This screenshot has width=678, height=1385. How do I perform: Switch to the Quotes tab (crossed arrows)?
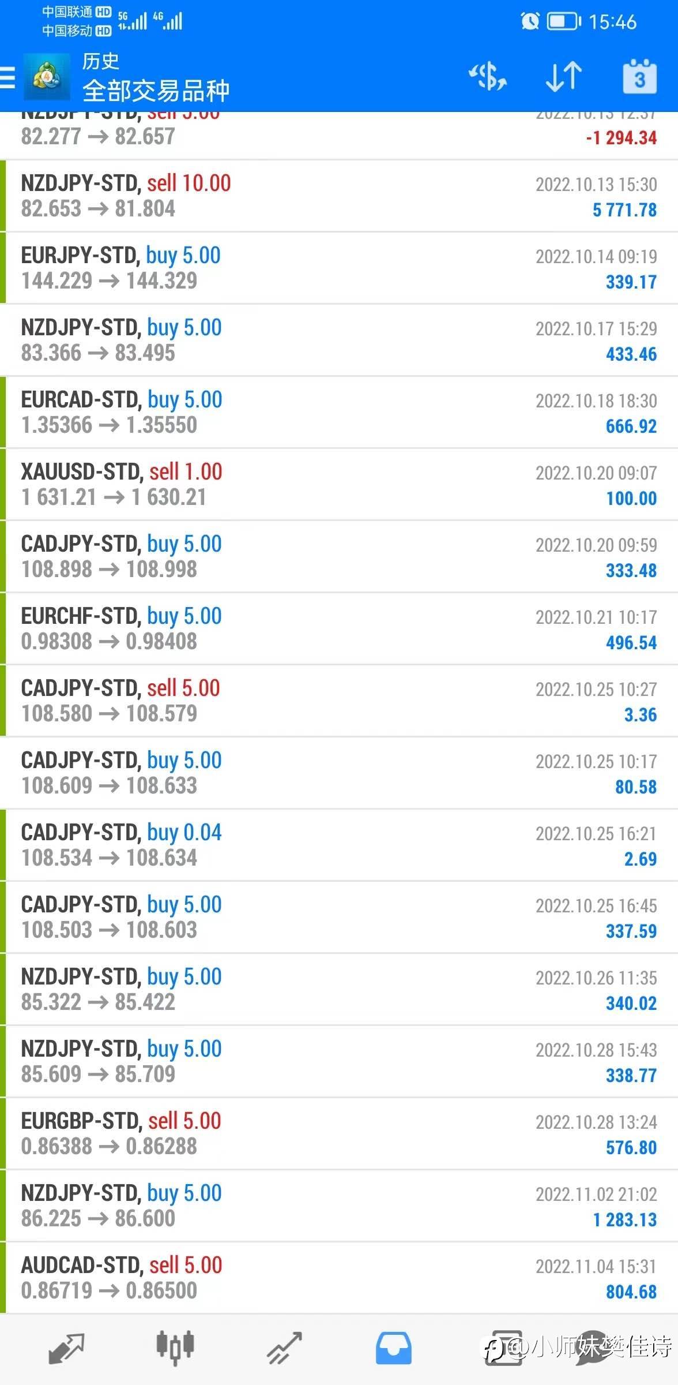67,1348
